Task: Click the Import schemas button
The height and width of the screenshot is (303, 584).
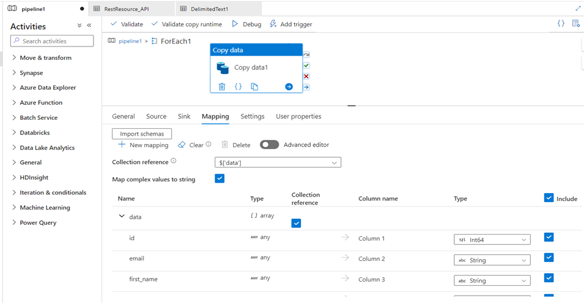Action: [x=142, y=134]
